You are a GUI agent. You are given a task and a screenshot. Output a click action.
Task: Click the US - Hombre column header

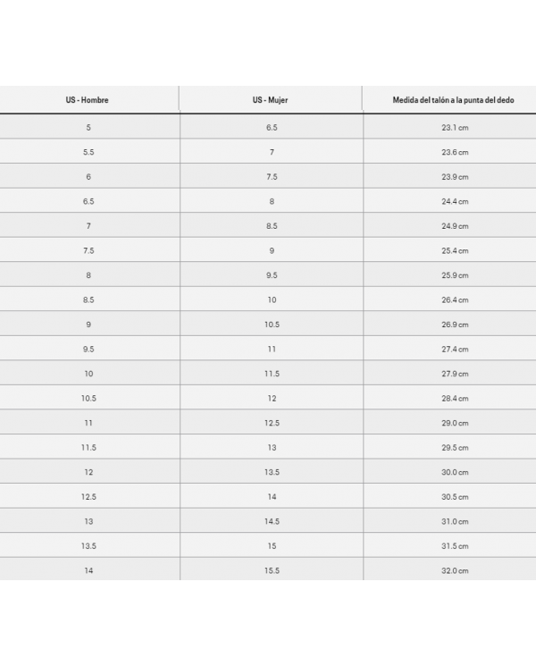tap(89, 100)
